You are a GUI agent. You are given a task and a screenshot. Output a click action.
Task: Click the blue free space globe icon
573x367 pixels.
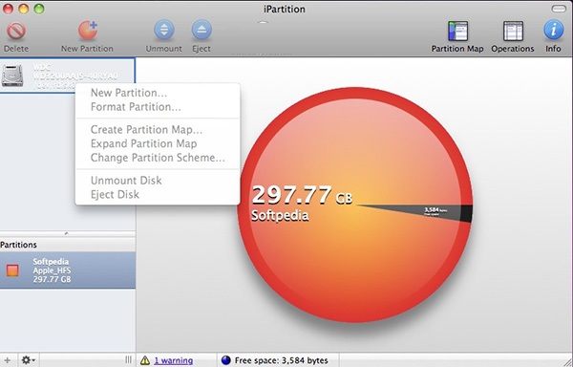point(226,360)
